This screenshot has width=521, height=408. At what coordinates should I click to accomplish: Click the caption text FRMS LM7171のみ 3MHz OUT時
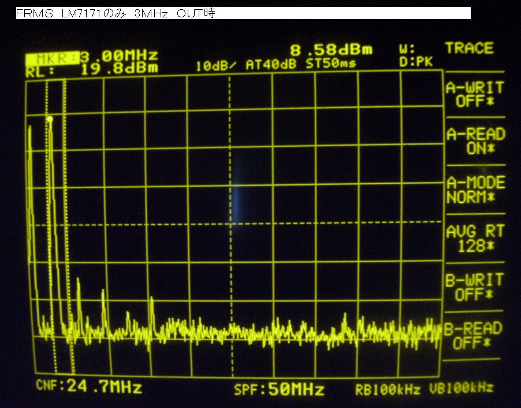coord(116,13)
